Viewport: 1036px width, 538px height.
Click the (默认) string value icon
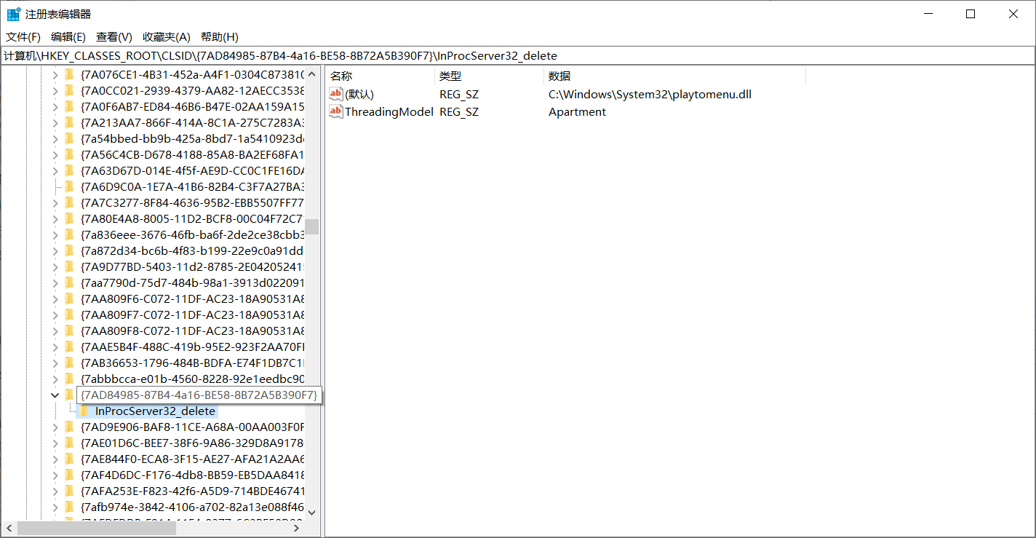(336, 94)
